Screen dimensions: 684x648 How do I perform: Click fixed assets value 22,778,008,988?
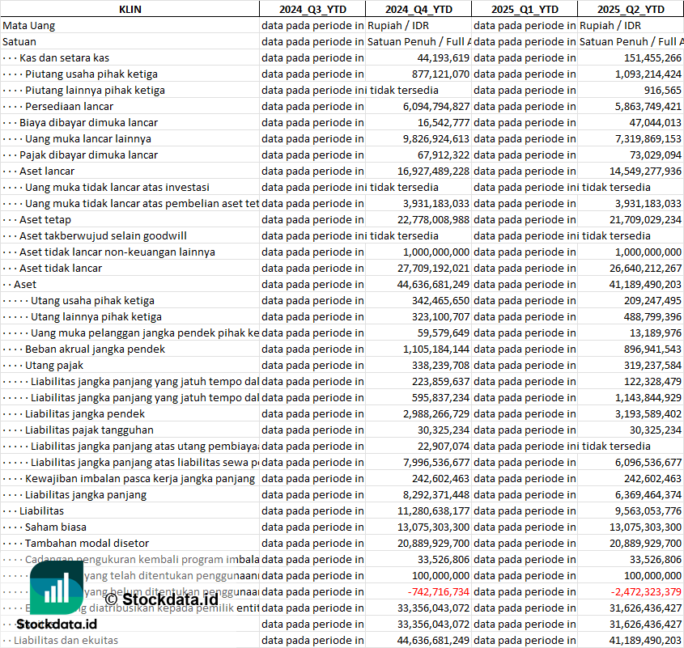tap(434, 220)
